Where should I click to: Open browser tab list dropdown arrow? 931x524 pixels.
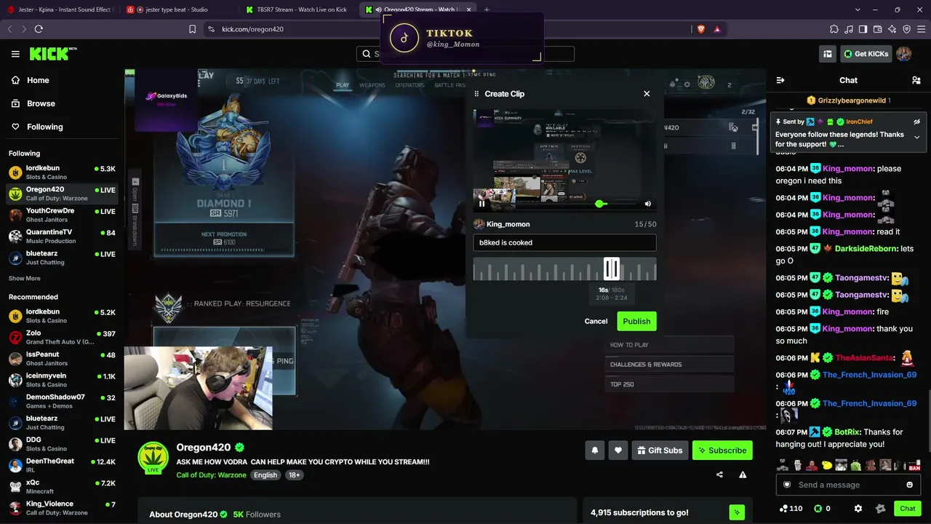click(858, 9)
